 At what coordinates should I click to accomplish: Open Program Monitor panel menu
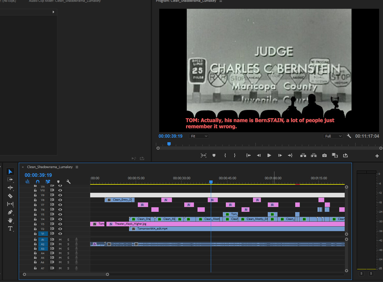pyautogui.click(x=221, y=1)
